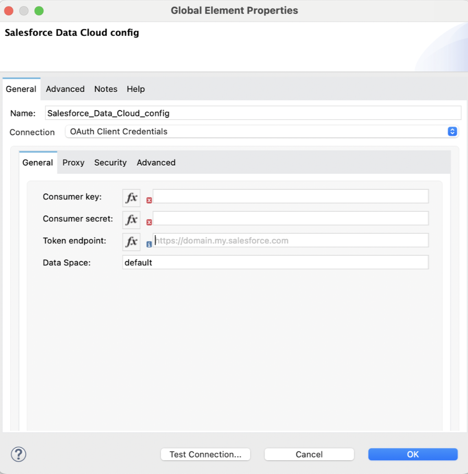
Task: Open help via the question-mark icon
Action: tap(18, 454)
